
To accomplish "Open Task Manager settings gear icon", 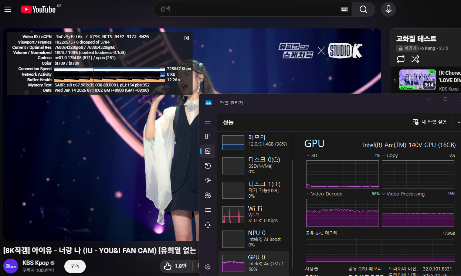I will pyautogui.click(x=208, y=266).
